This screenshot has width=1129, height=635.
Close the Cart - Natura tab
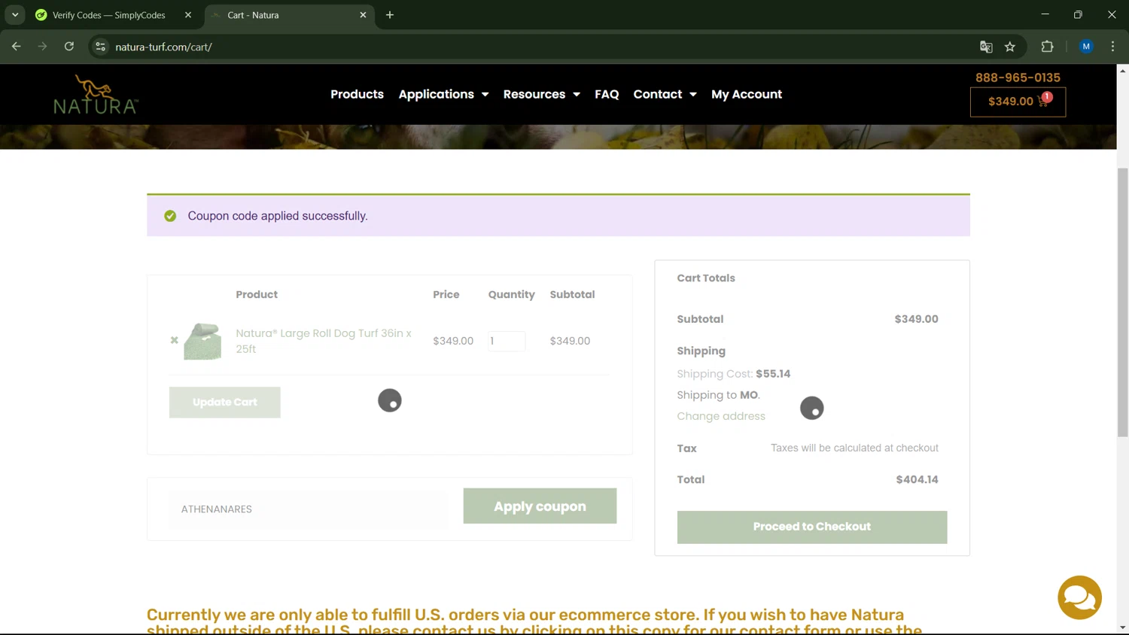click(x=363, y=15)
